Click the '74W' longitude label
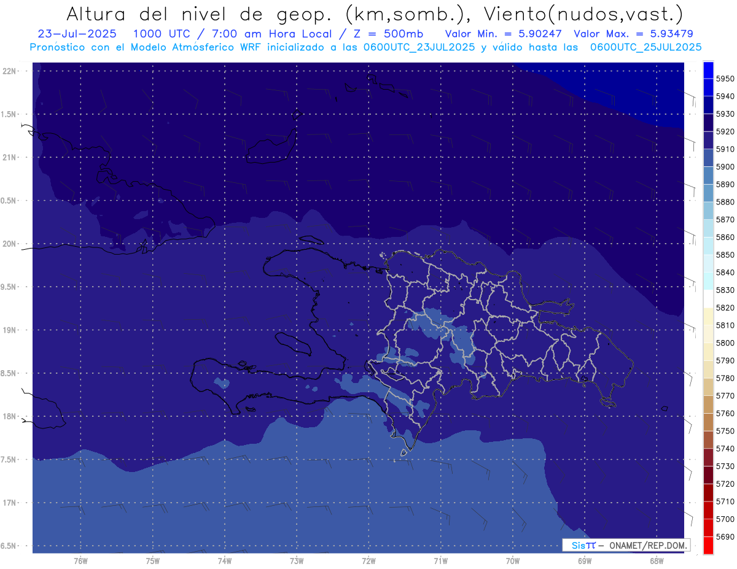 pyautogui.click(x=224, y=560)
